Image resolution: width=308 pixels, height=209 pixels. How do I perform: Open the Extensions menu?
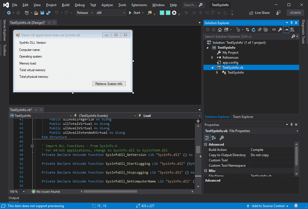coord(139,5)
